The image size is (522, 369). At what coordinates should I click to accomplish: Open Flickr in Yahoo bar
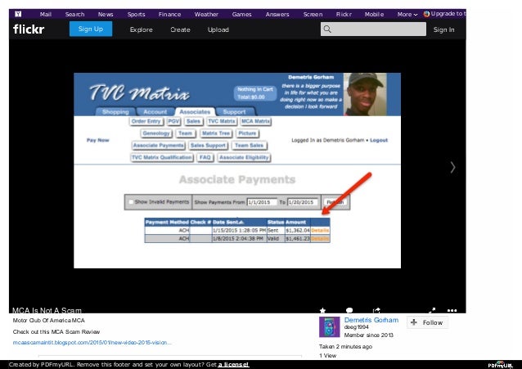(x=344, y=15)
